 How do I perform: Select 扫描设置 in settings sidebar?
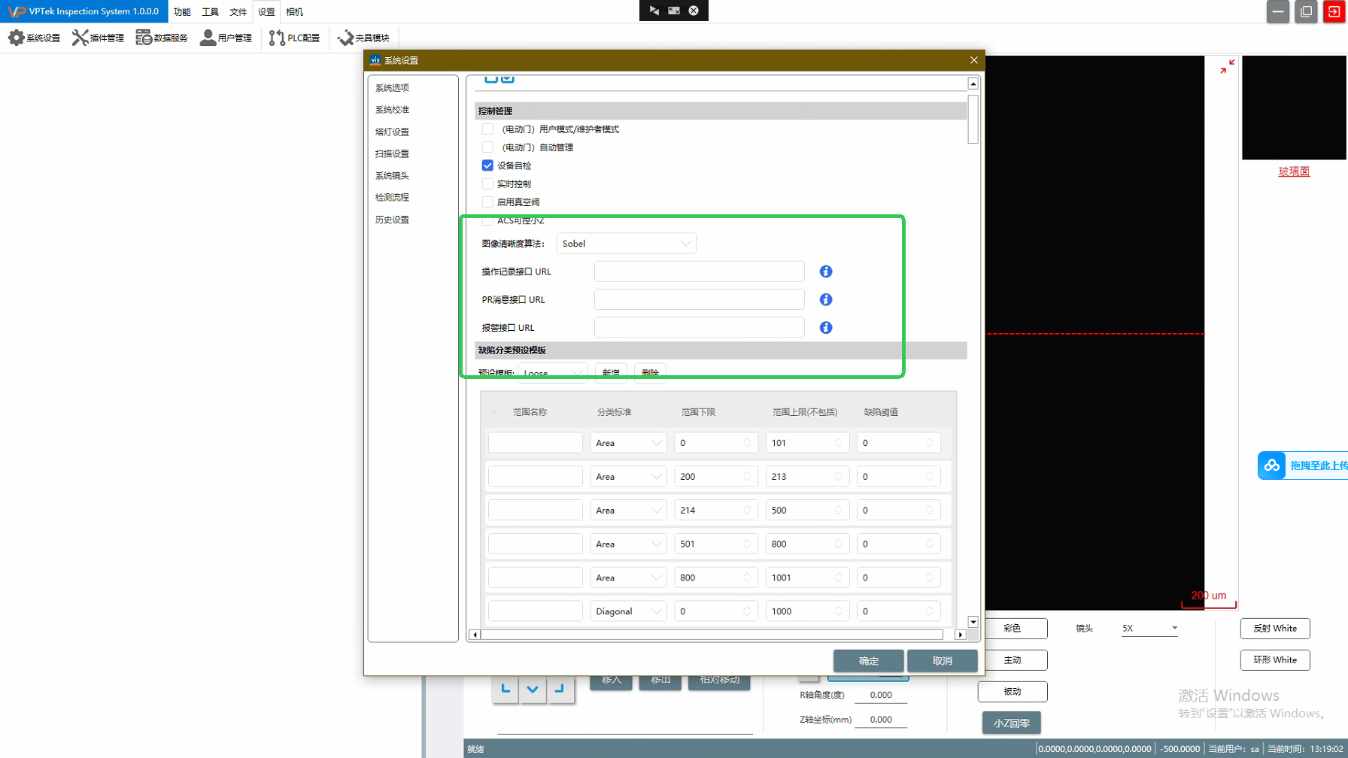click(392, 153)
